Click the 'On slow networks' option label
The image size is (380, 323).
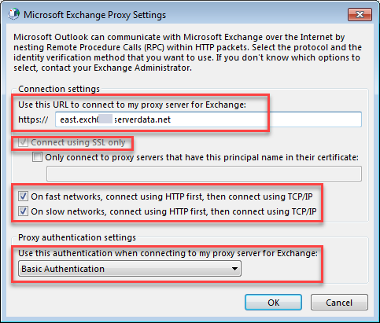174,211
